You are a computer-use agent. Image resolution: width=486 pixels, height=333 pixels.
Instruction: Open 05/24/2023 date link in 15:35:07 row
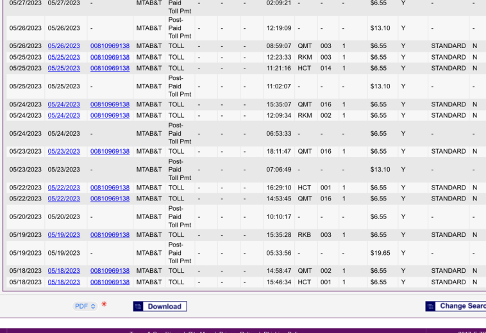coord(64,104)
